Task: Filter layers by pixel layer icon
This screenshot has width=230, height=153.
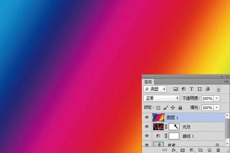Action: pyautogui.click(x=176, y=89)
